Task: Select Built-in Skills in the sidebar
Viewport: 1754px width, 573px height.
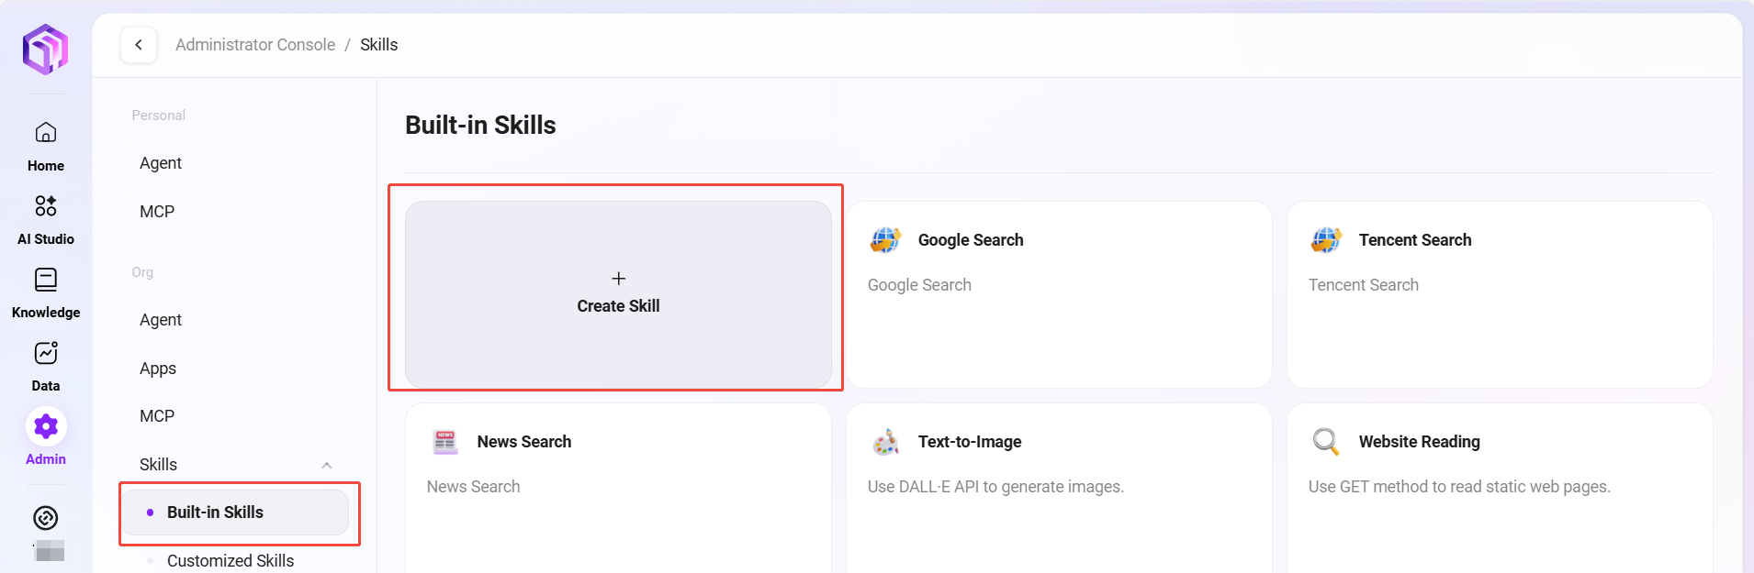Action: 216,512
